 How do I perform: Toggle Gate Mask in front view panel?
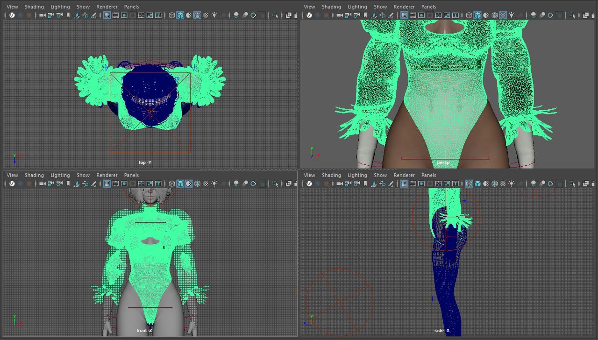(x=133, y=184)
